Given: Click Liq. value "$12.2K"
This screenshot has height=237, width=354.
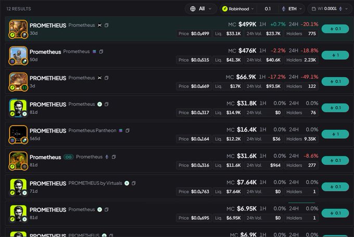Looking at the screenshot, I should [x=233, y=139].
